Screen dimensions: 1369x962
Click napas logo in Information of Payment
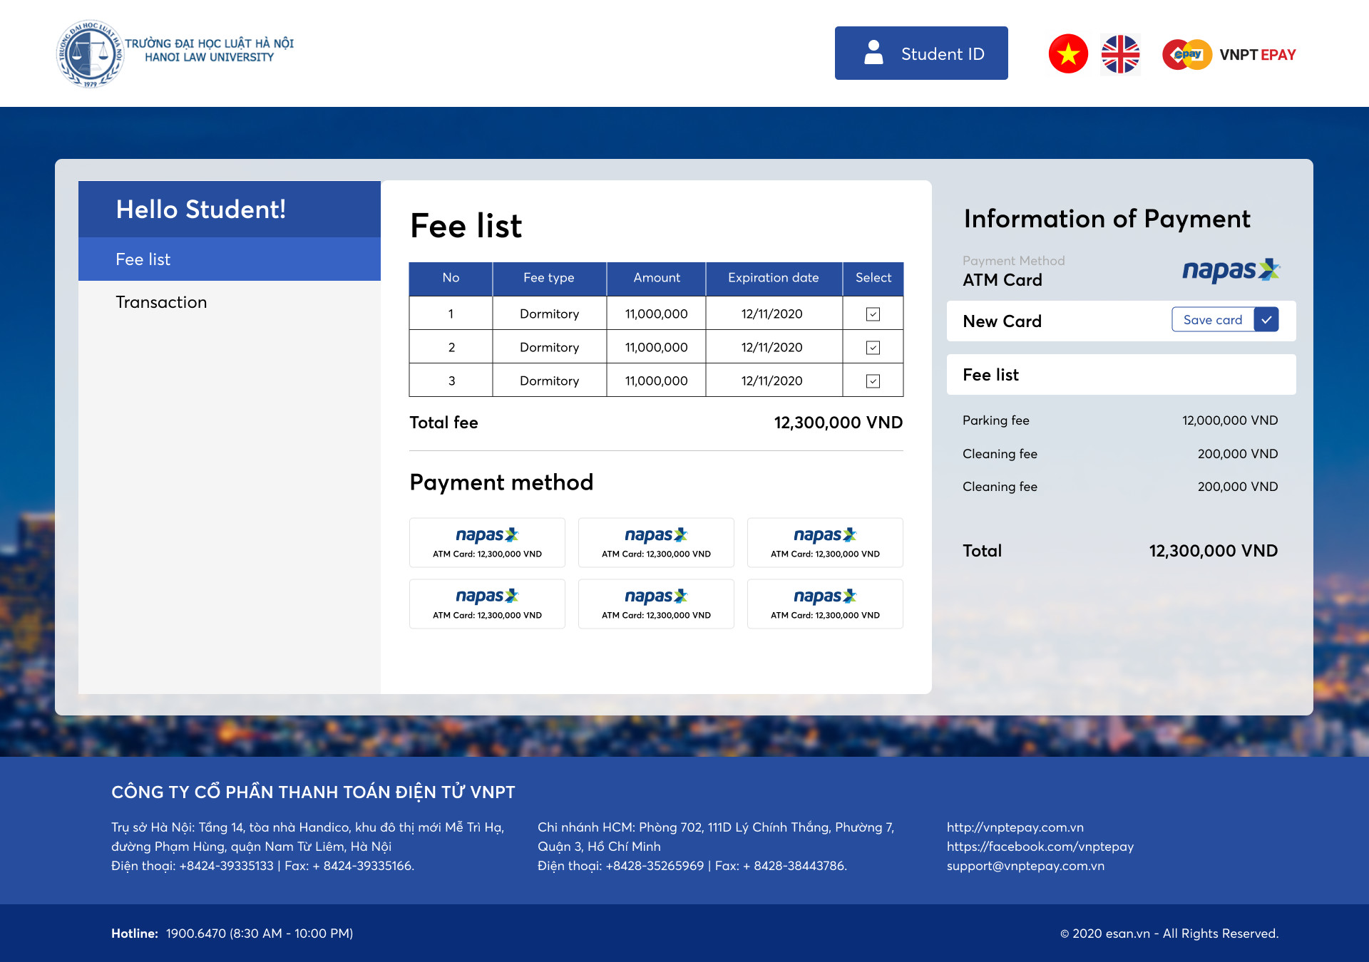pos(1231,270)
